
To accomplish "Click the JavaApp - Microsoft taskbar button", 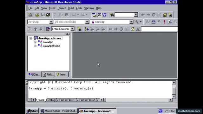I will 97,111.
